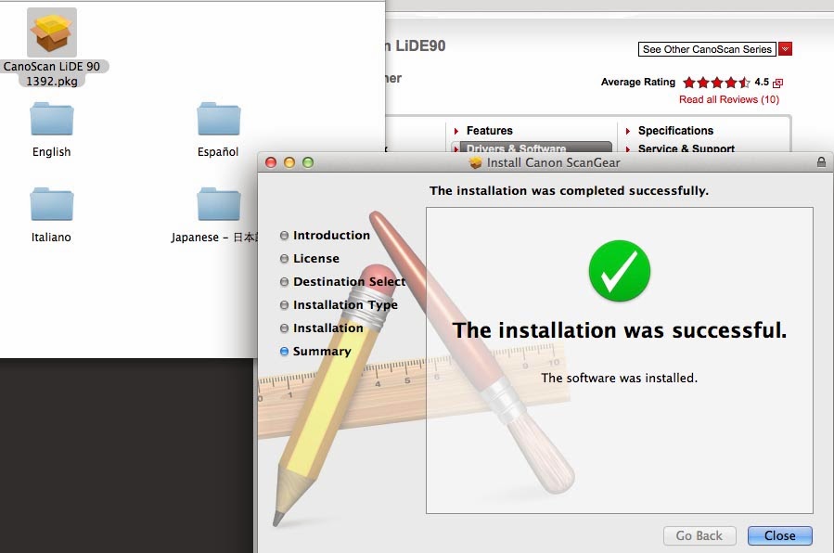Click the Installation Type step
The image size is (834, 553).
click(345, 304)
